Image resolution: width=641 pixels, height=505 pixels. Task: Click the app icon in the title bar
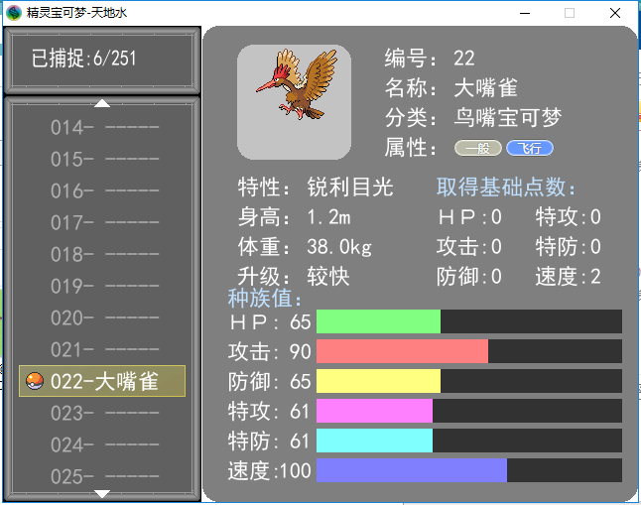point(14,13)
